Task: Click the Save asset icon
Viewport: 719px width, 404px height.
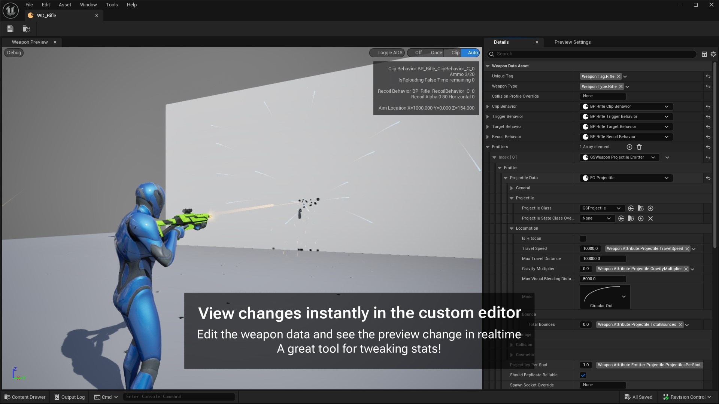Action: click(x=10, y=29)
